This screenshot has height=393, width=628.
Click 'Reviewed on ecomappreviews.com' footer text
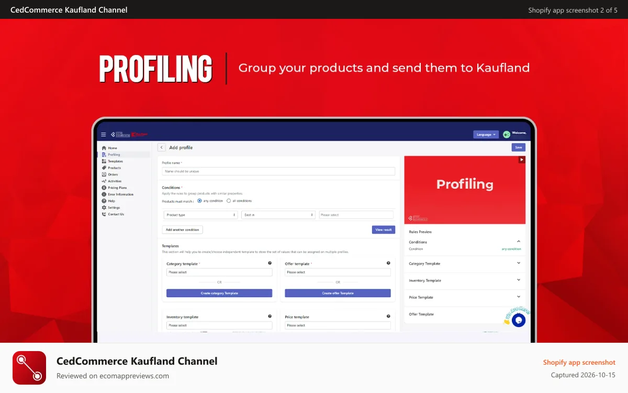coord(113,376)
